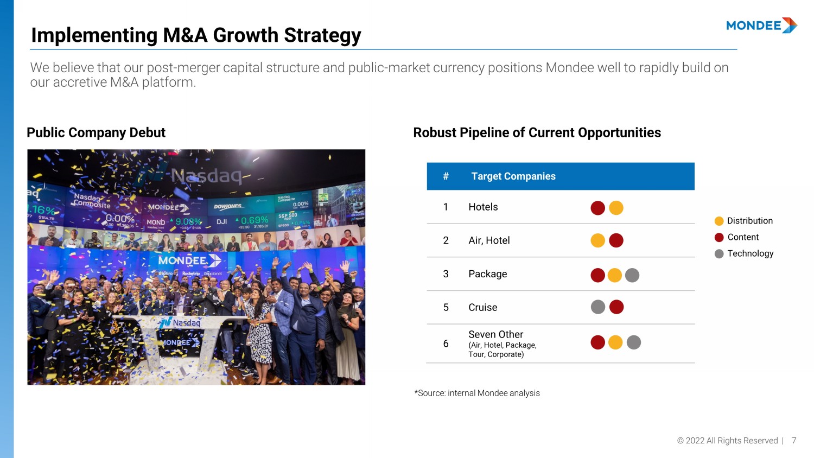Click the gray Technology legend dot
The image size is (814, 458).
(719, 253)
